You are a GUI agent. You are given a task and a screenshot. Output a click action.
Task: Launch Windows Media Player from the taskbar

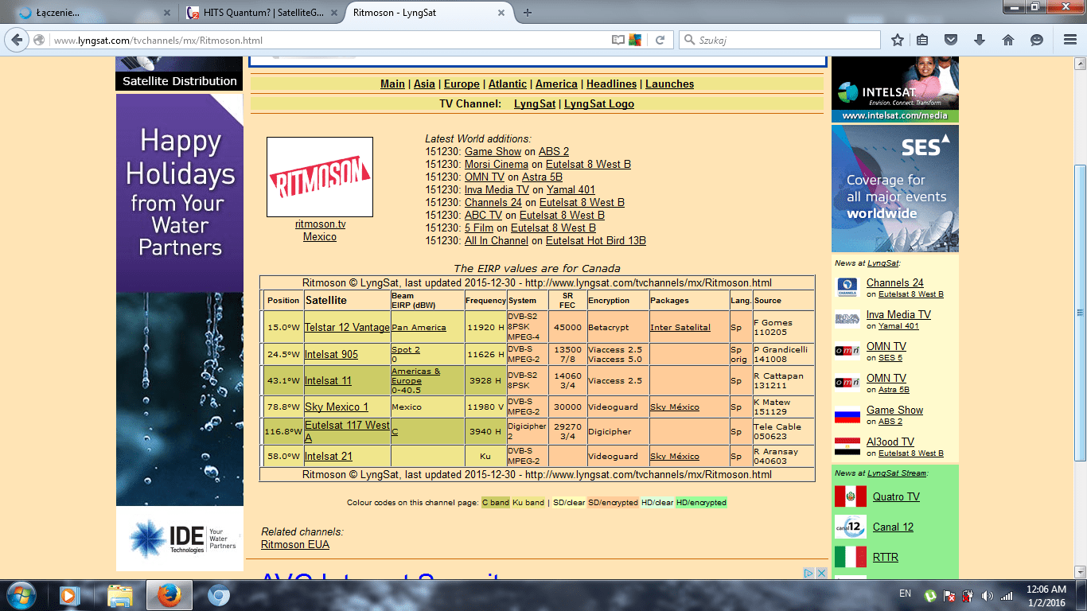[x=69, y=595]
